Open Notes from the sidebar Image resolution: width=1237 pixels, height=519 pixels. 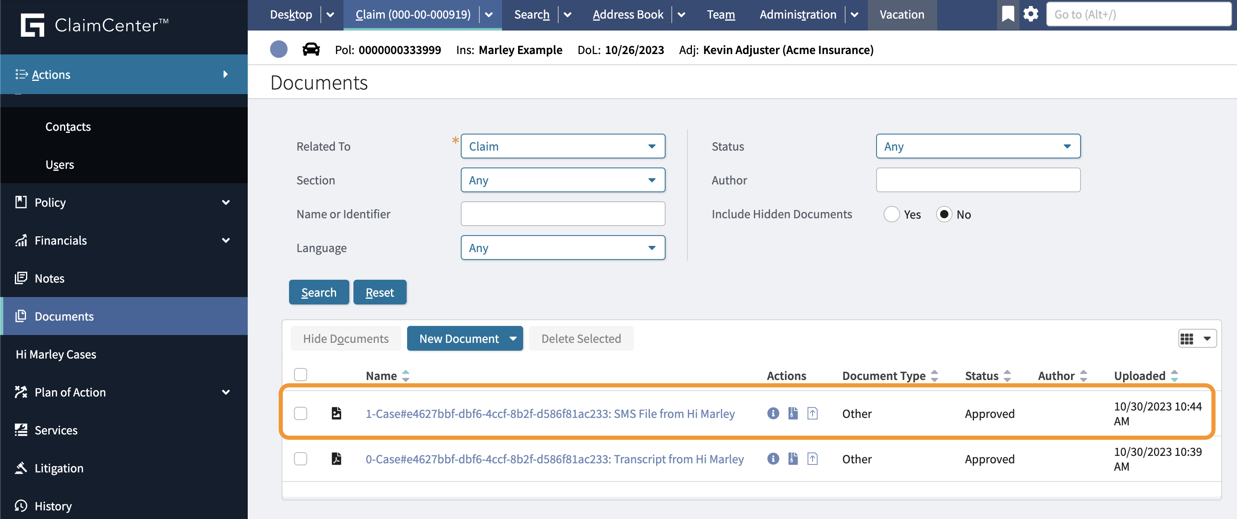coord(49,278)
